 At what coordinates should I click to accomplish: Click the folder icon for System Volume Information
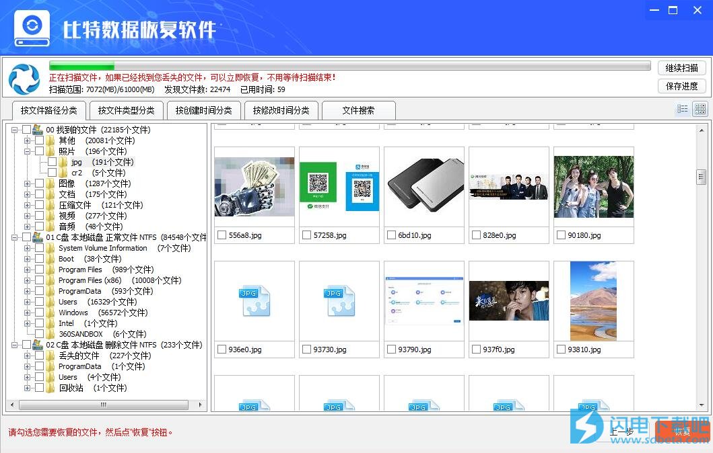[50, 248]
